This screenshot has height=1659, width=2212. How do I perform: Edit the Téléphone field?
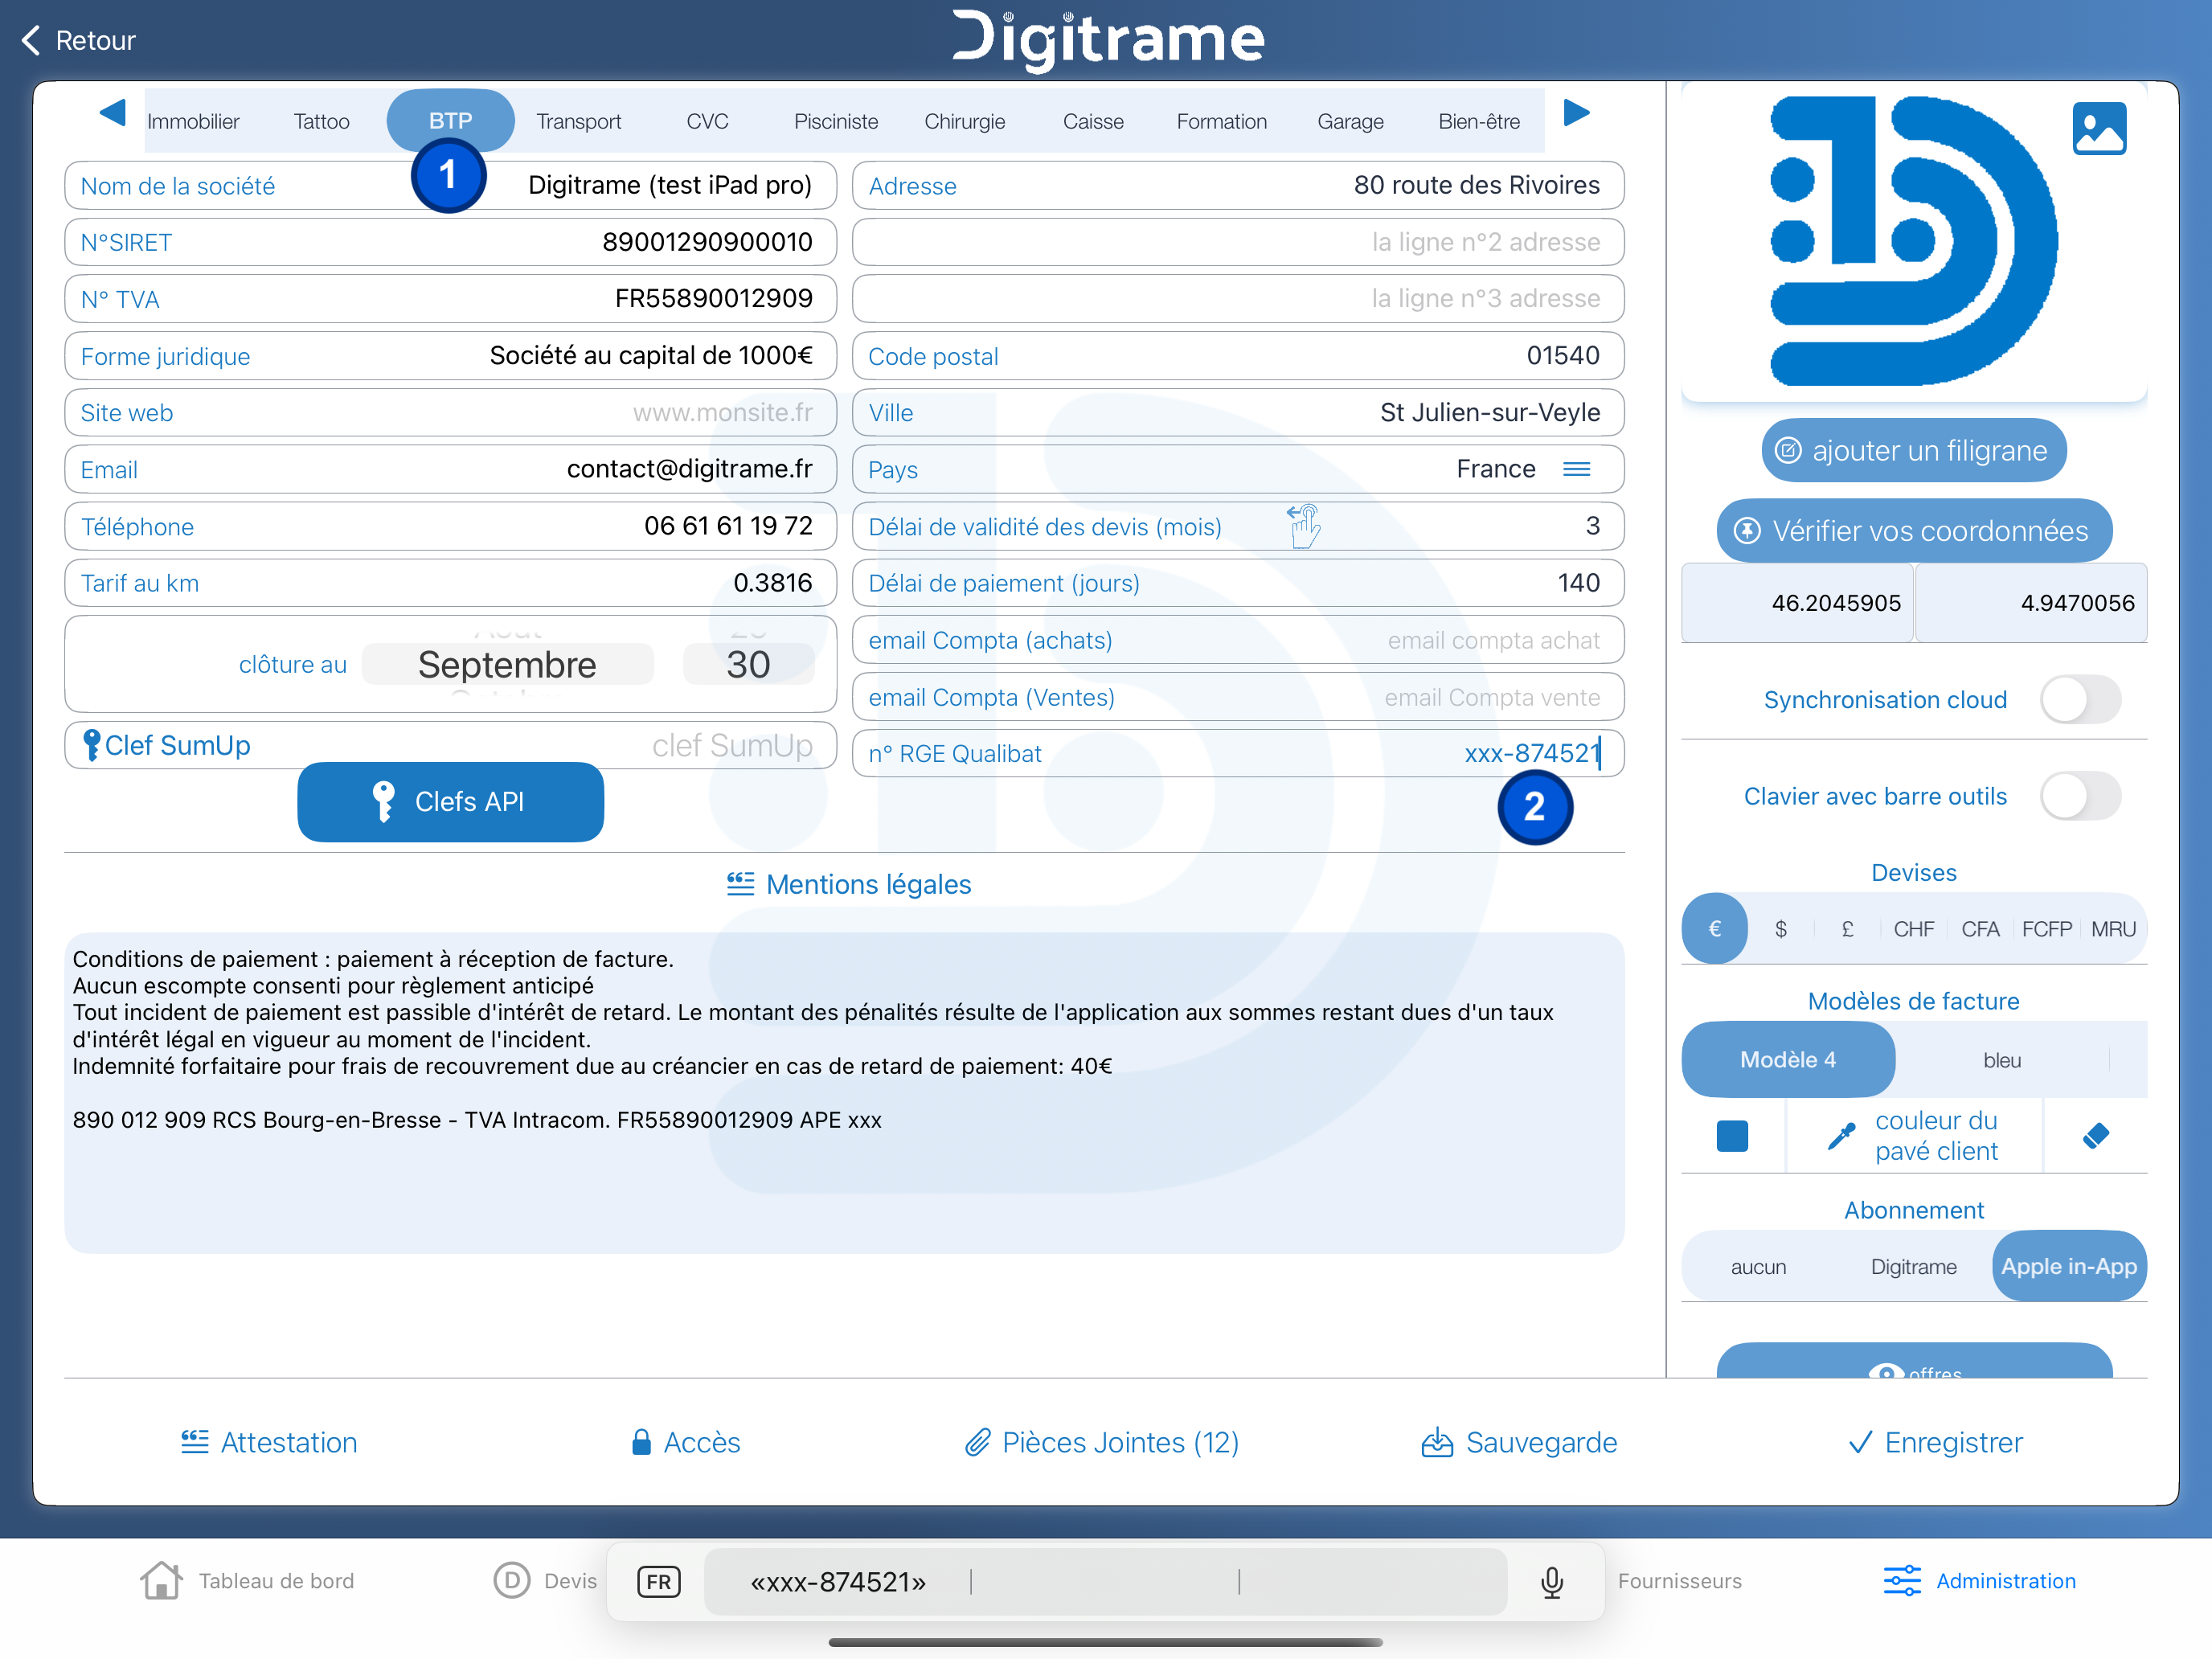(x=450, y=526)
